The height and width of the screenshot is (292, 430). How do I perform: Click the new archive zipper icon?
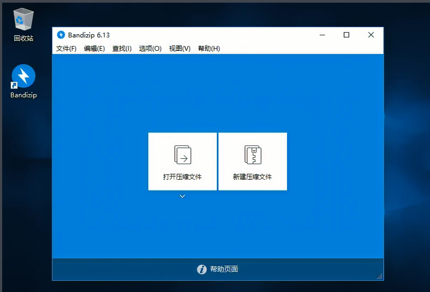point(252,155)
